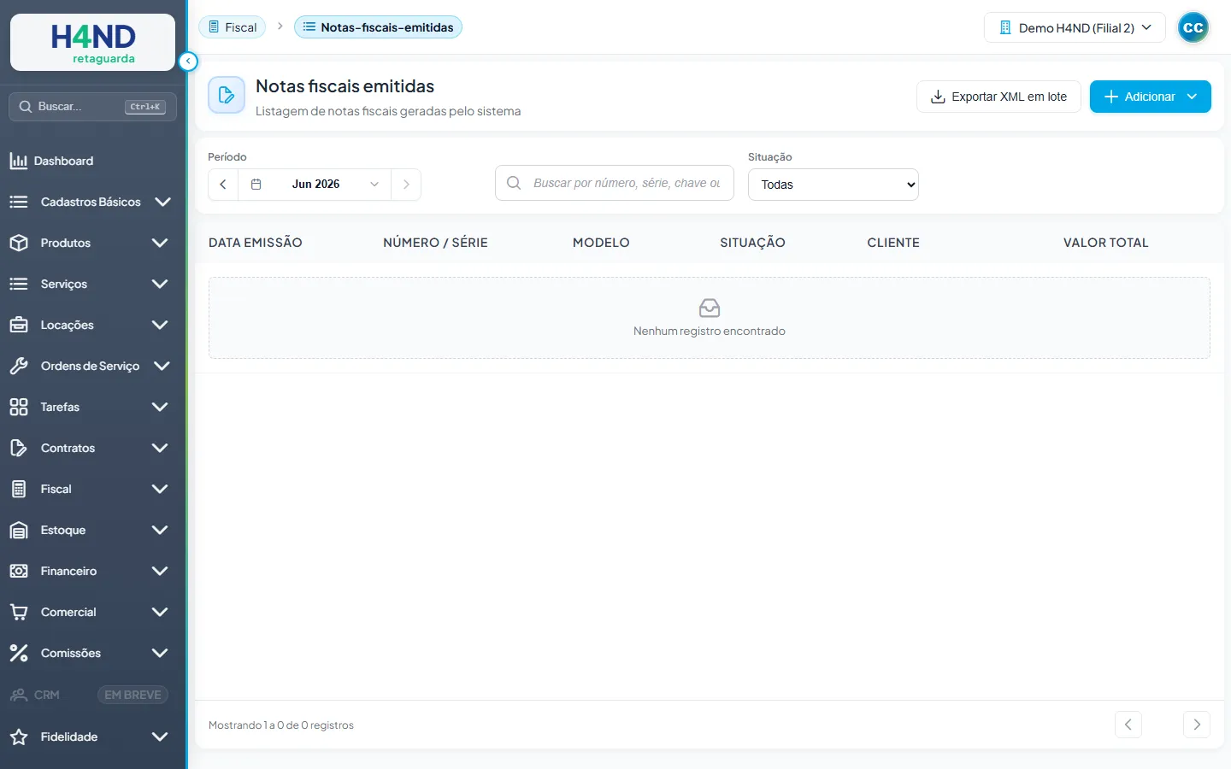Click the Serviços list icon

(19, 284)
